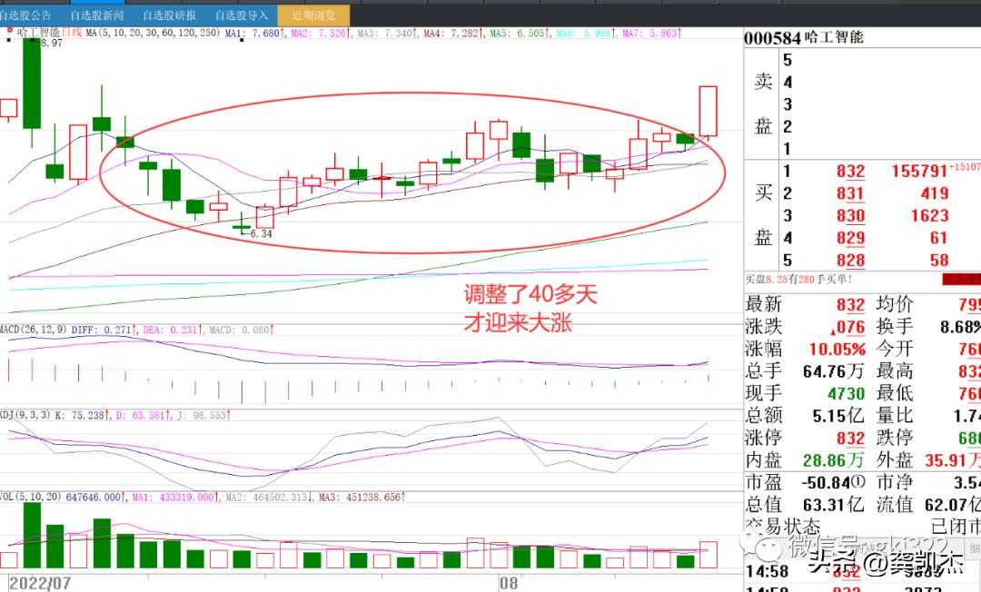Click the J: 98.553 value
Image resolution: width=981 pixels, height=592 pixels.
(203, 414)
